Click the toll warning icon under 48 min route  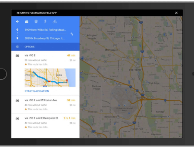tap(26, 109)
